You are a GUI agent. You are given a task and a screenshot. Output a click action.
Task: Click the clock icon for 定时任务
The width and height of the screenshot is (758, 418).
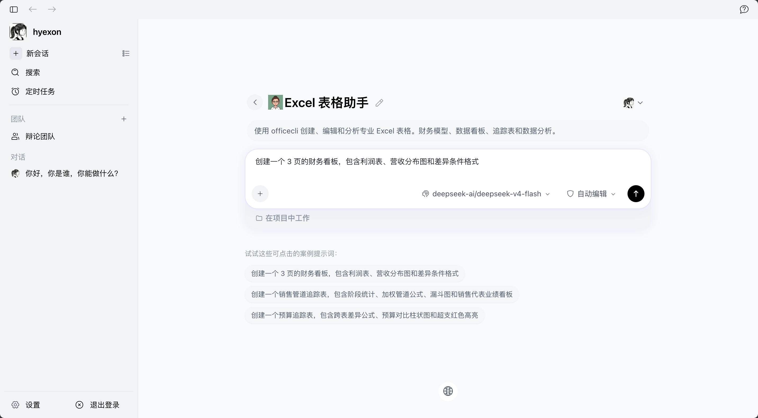pos(15,91)
